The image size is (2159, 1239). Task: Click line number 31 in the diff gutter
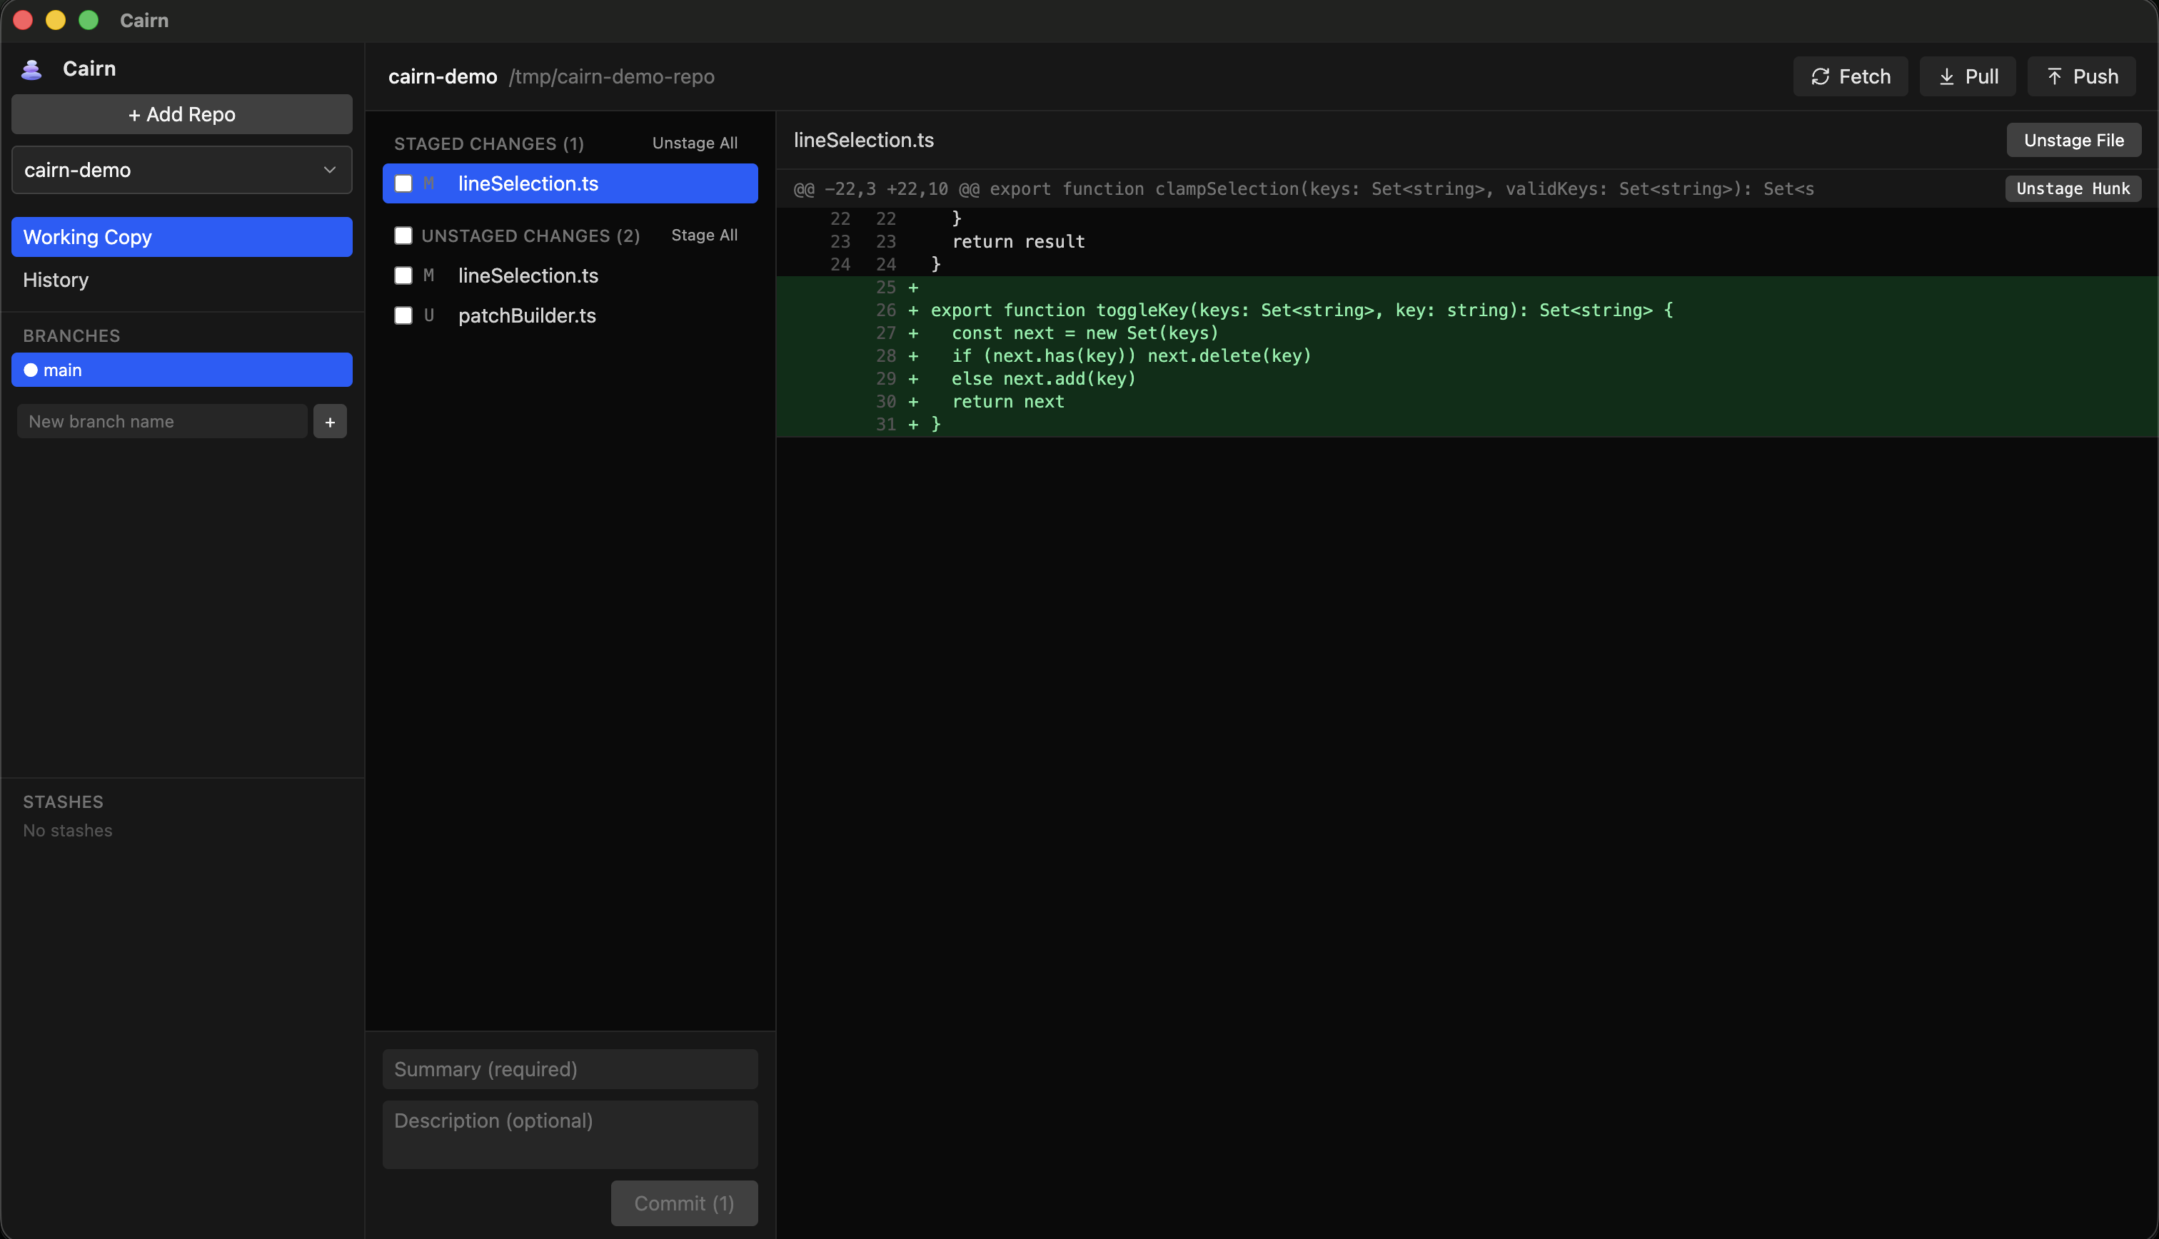point(885,425)
